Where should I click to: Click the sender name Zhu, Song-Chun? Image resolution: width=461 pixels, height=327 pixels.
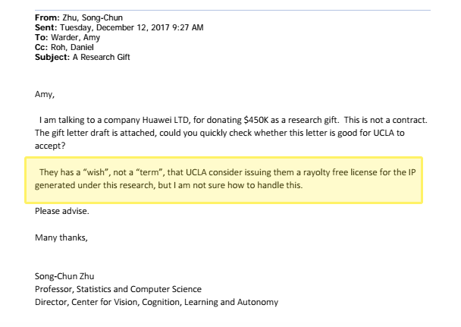point(93,18)
